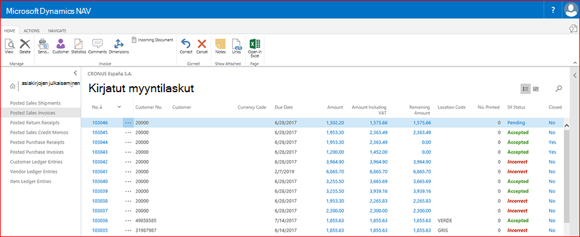
Task: Switch to list view layout
Action: click(525, 89)
